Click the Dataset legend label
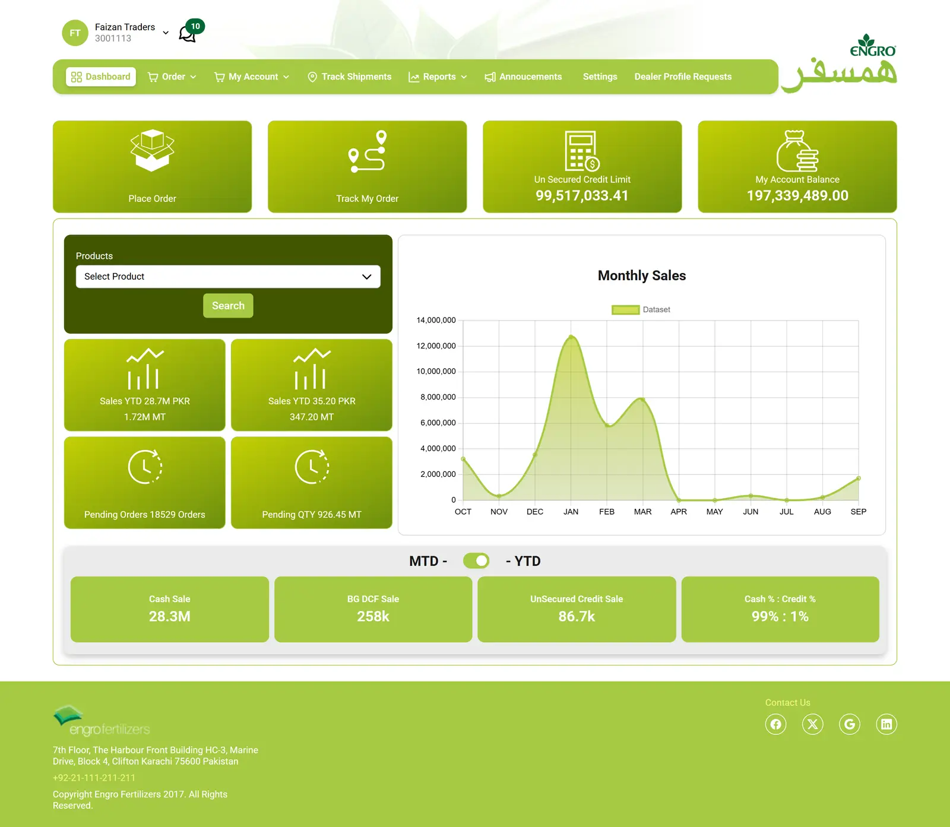 coord(656,310)
